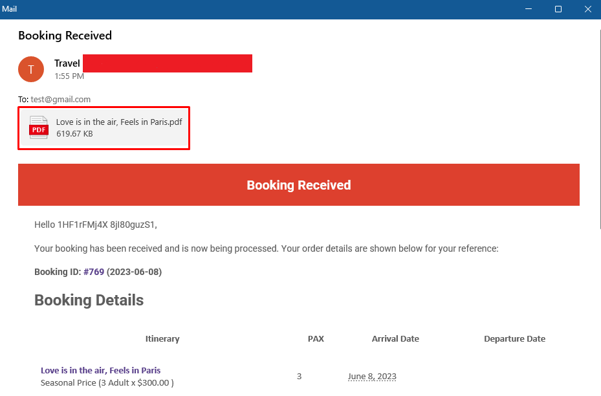Click the Itinerary column header

point(162,339)
